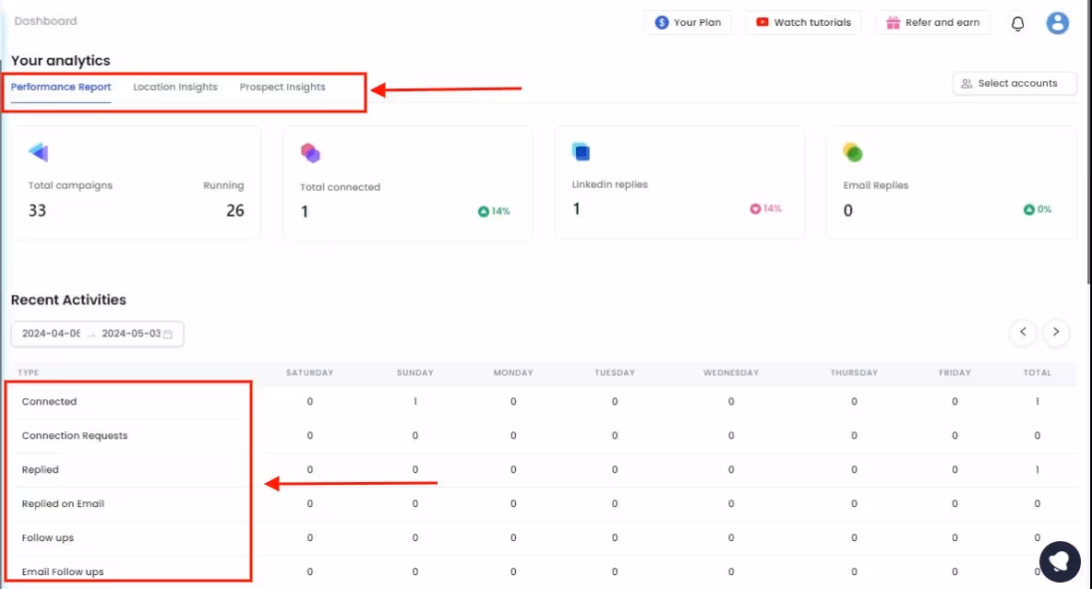Image resolution: width=1092 pixels, height=589 pixels.
Task: Click the previous week chevron
Action: coord(1023,332)
